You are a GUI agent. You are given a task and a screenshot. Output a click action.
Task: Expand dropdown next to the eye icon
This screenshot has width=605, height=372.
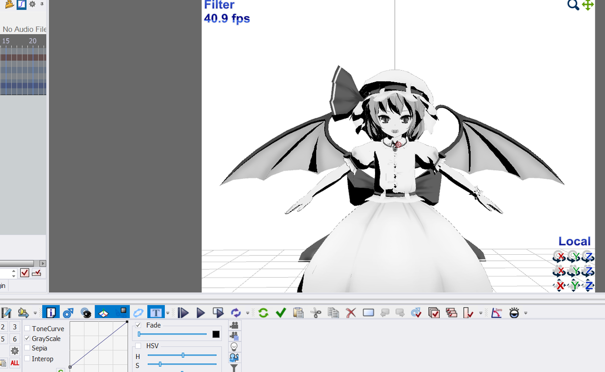(x=525, y=313)
